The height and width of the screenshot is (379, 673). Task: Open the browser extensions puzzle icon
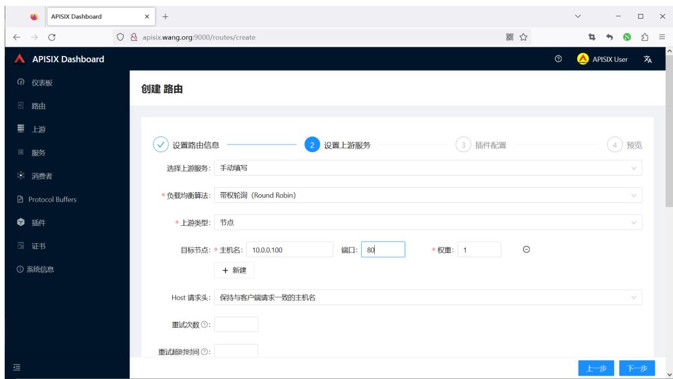tap(644, 37)
